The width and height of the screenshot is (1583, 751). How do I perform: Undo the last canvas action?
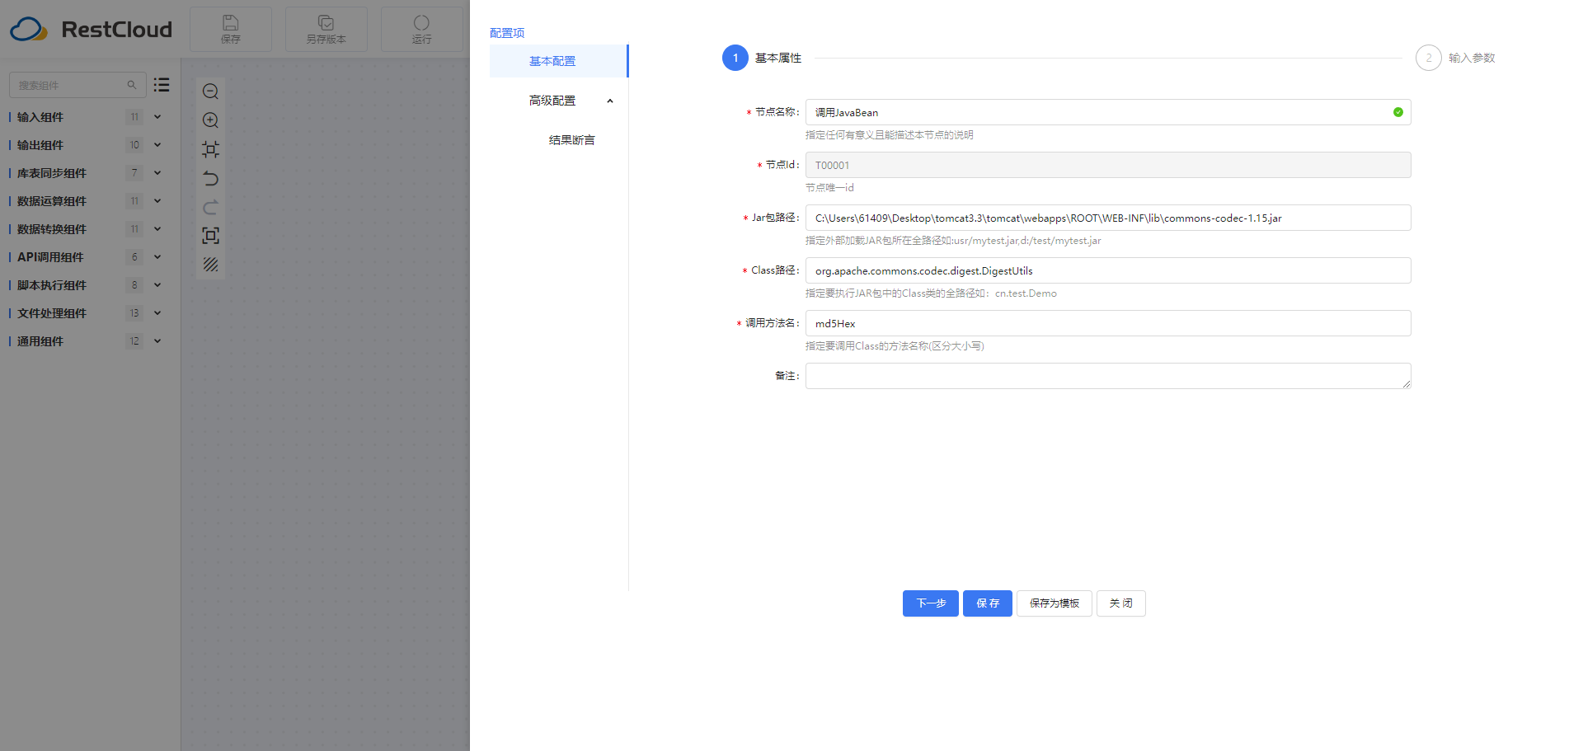(210, 178)
